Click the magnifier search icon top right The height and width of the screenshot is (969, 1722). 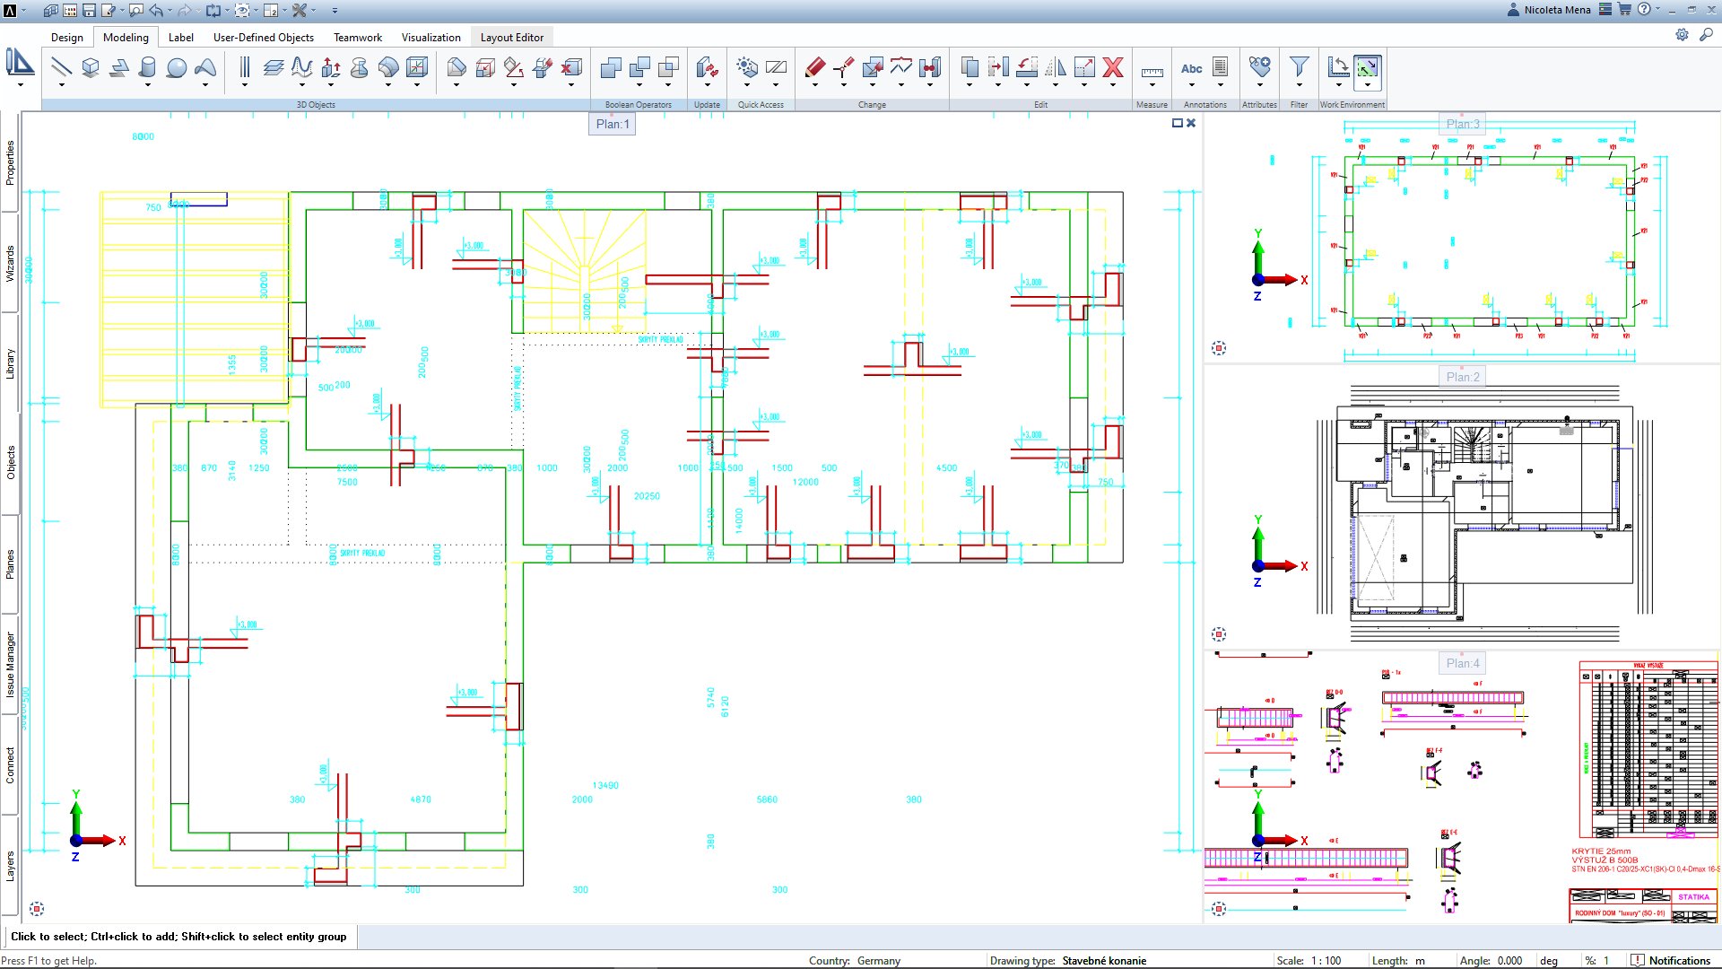point(1706,34)
